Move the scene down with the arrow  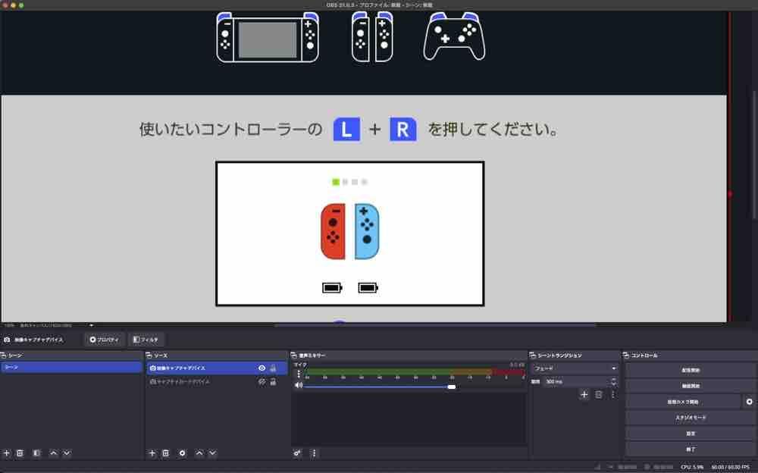click(67, 453)
